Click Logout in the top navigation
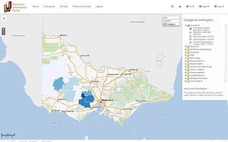The height and width of the screenshot is (142, 228). point(99,6)
